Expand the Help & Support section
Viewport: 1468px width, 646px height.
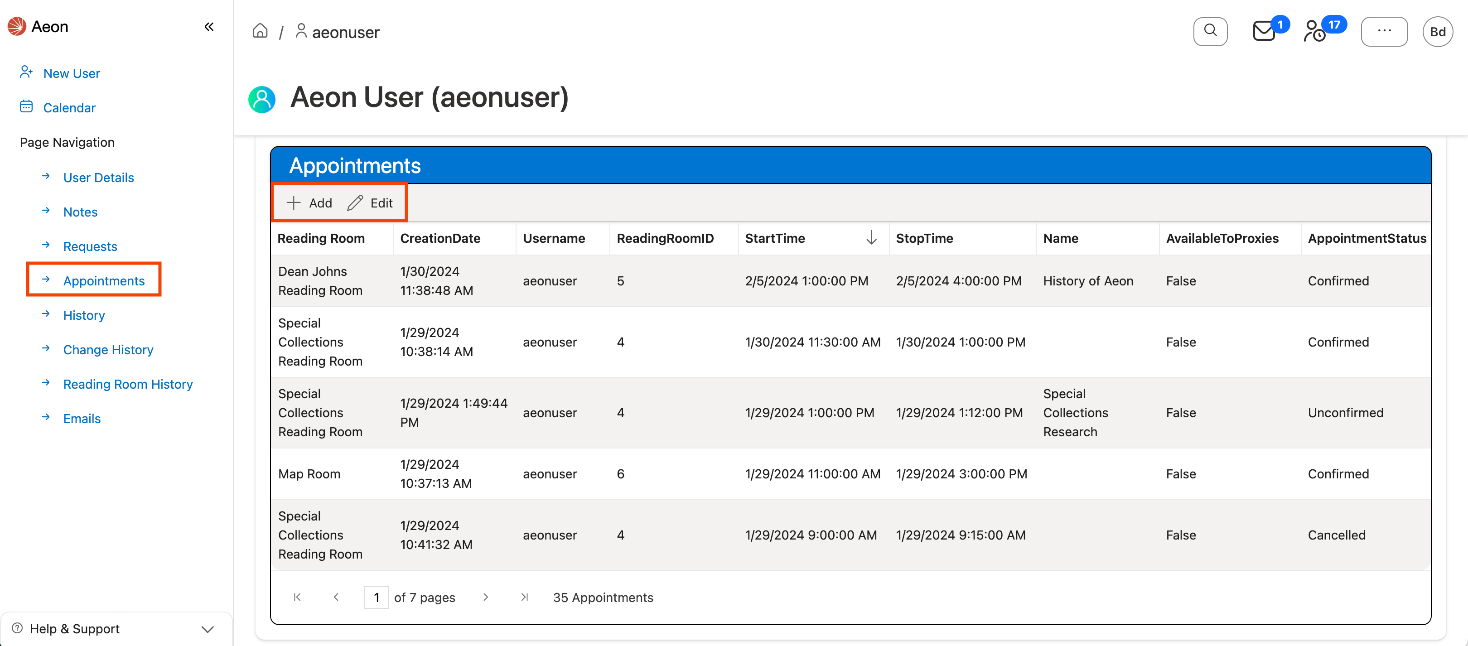[207, 629]
